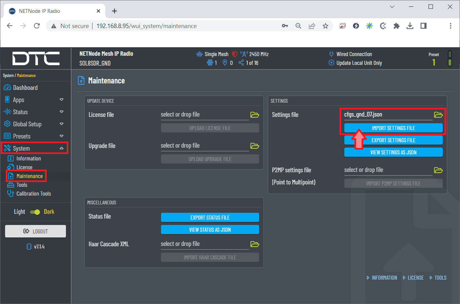This screenshot has height=304, width=460.
Task: Click the License file folder browse icon
Action: click(255, 115)
